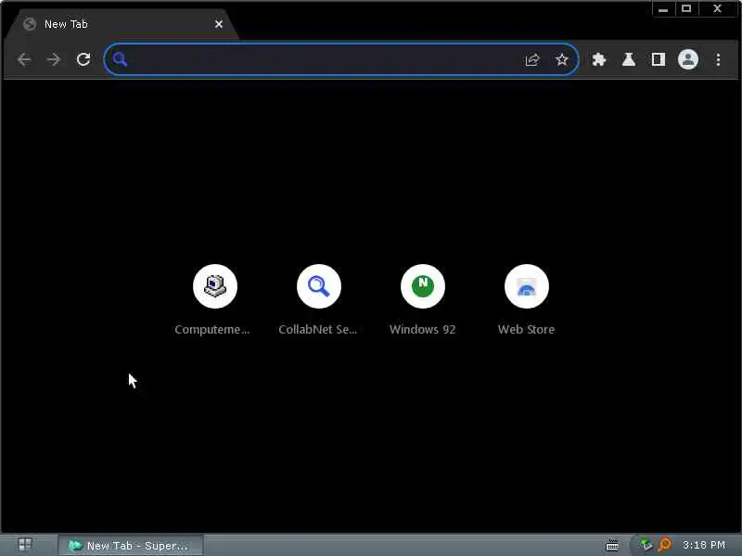Click the 3:18 PM clock
This screenshot has width=742, height=556.
tap(704, 545)
